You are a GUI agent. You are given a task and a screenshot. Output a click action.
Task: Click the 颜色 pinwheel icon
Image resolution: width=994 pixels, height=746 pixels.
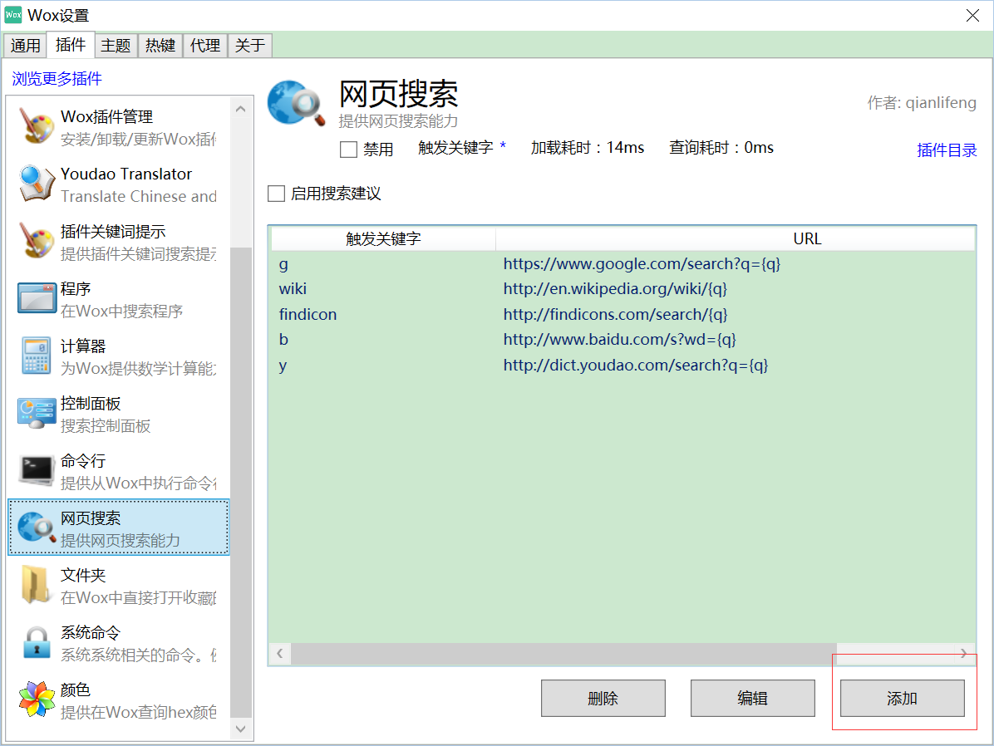pyautogui.click(x=36, y=699)
